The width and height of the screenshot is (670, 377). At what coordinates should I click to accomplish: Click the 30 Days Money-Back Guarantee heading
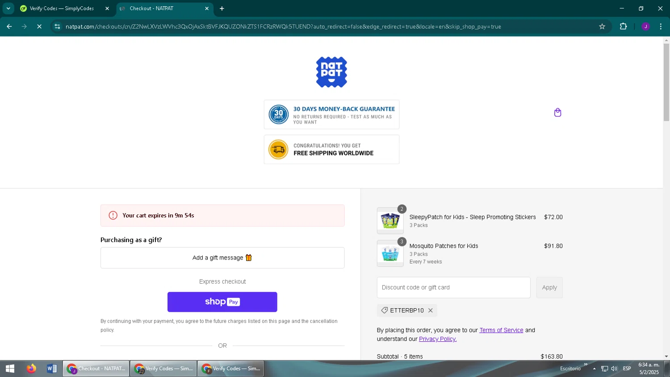pyautogui.click(x=344, y=109)
